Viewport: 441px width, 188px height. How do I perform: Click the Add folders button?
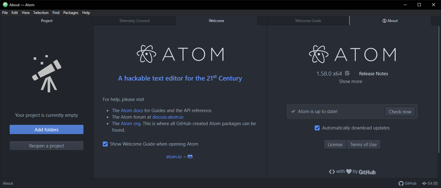[47, 129]
